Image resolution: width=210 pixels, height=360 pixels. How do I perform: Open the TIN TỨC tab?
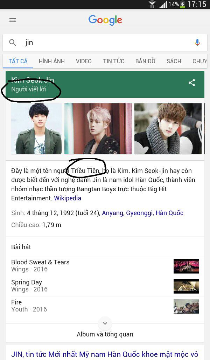click(113, 61)
